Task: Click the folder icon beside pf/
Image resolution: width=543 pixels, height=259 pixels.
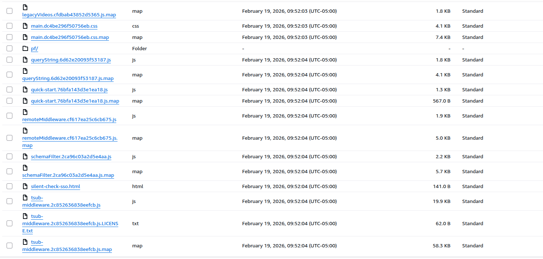Action: click(25, 49)
